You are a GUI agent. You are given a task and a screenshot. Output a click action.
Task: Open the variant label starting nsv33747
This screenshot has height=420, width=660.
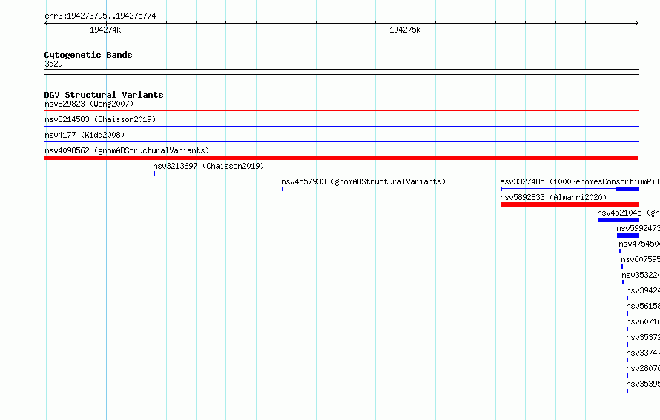coord(643,353)
